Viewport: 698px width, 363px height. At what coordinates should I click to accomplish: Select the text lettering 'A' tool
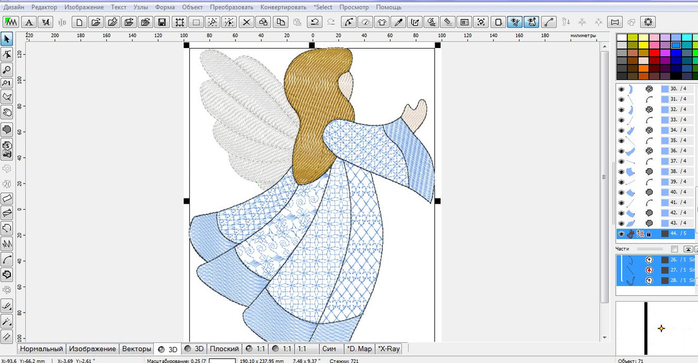click(x=29, y=22)
